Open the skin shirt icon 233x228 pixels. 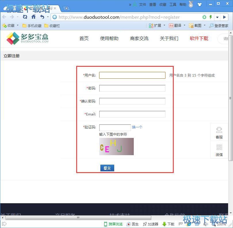(x=200, y=4)
